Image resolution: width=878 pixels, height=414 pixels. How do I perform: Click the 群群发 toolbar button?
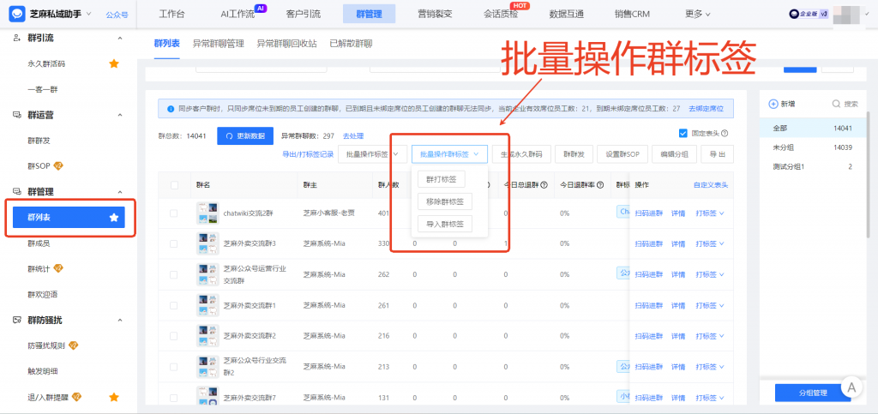coord(574,153)
